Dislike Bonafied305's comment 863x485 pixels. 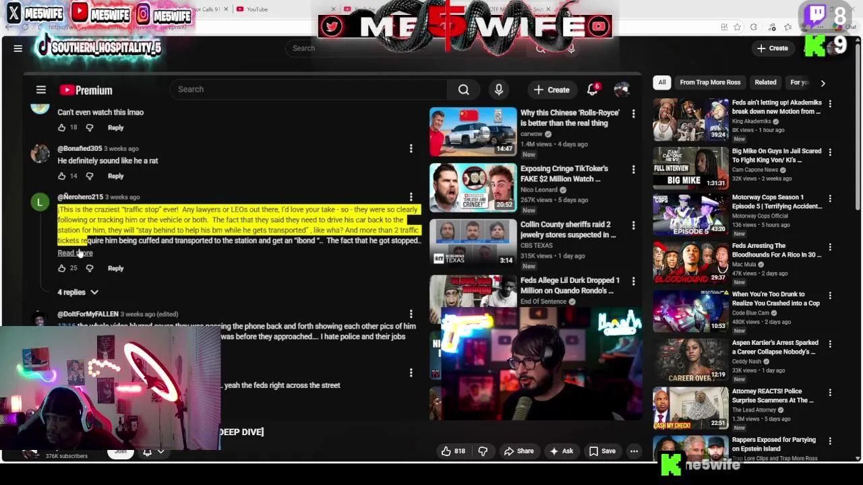(90, 176)
